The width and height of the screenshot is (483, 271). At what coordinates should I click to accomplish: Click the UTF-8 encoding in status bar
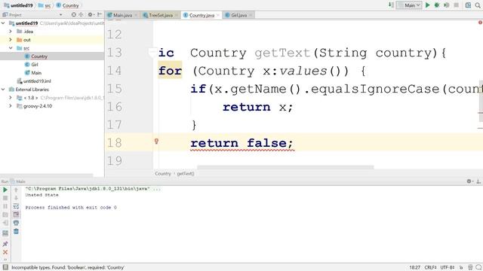coord(448,268)
